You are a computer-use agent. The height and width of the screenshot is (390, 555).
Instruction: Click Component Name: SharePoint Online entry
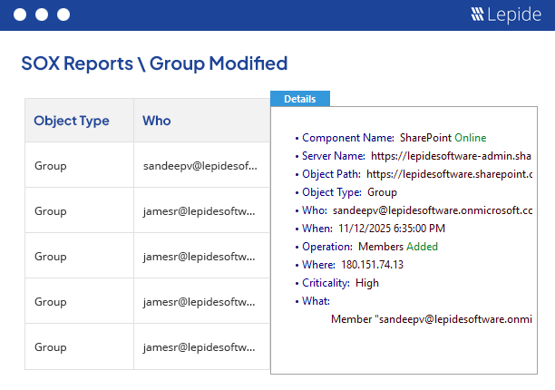(x=391, y=138)
